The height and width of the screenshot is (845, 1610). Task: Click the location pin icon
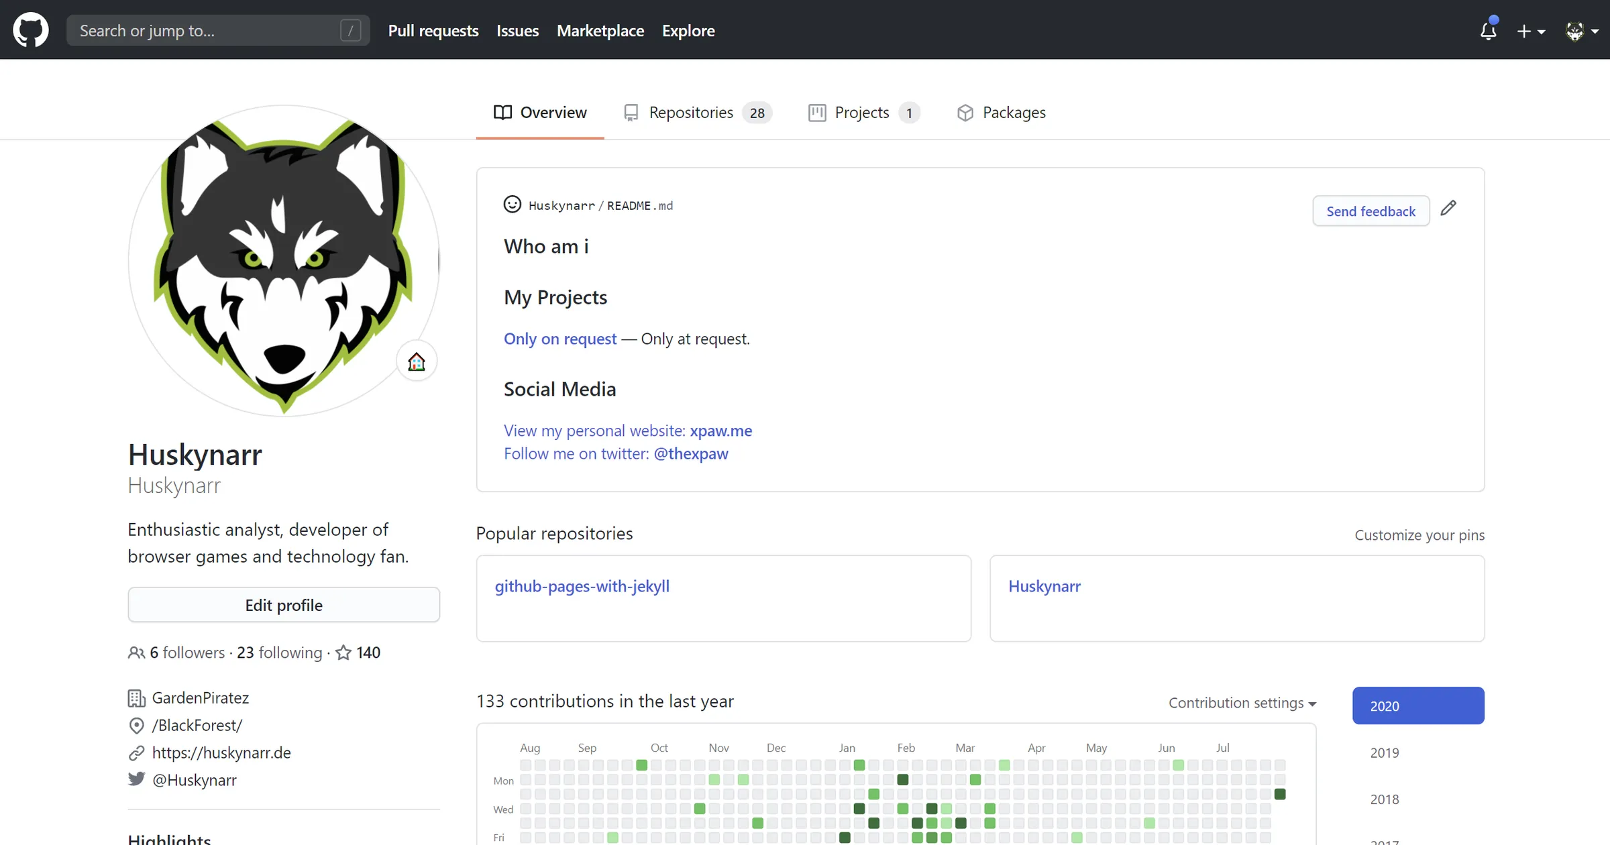pos(136,726)
